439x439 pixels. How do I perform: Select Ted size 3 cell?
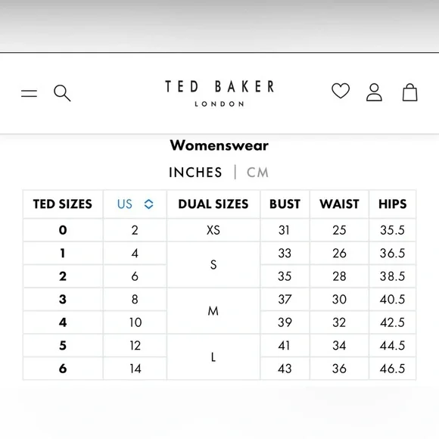pos(63,299)
